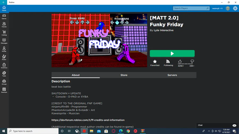Image resolution: width=239 pixels, height=134 pixels.
Task: Click the search magnifier in Search Players
Action: tap(207, 8)
